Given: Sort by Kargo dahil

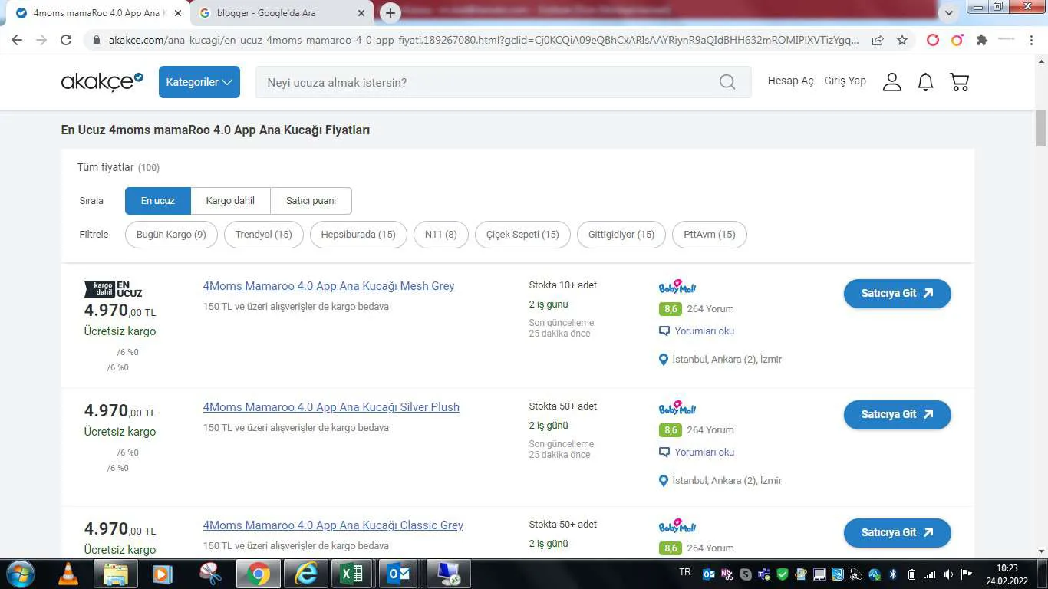Looking at the screenshot, I should 230,201.
